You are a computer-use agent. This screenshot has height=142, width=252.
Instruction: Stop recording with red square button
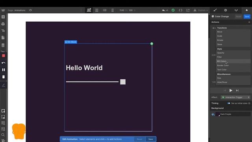click(4, 56)
